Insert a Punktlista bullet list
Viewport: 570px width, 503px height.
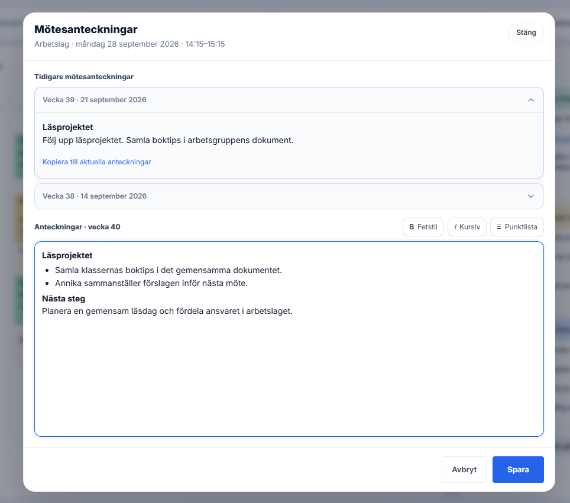(517, 227)
